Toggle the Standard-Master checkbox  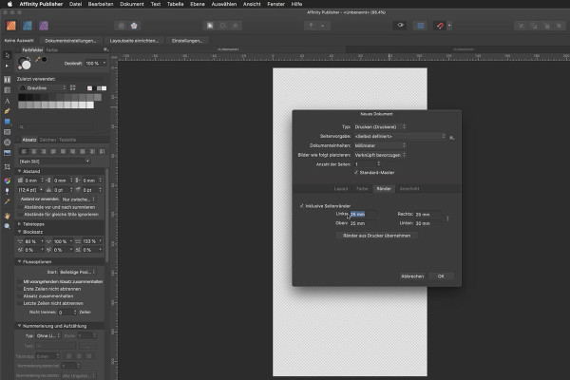[356, 172]
